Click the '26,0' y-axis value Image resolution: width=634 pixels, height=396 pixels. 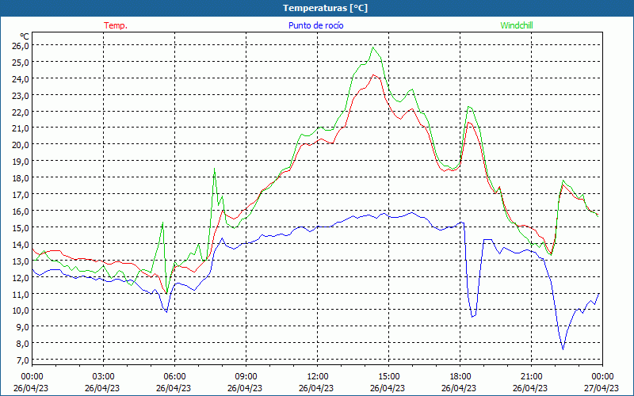tap(21, 46)
